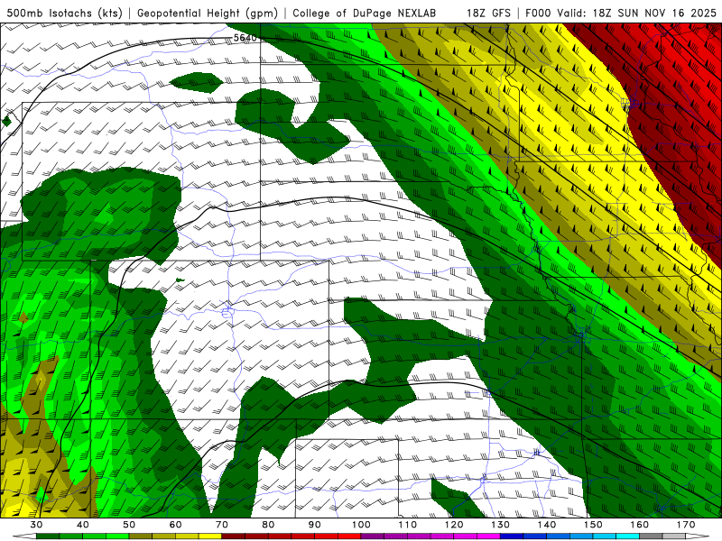Click the 5640 height contour label
This screenshot has width=722, height=541.
[245, 38]
